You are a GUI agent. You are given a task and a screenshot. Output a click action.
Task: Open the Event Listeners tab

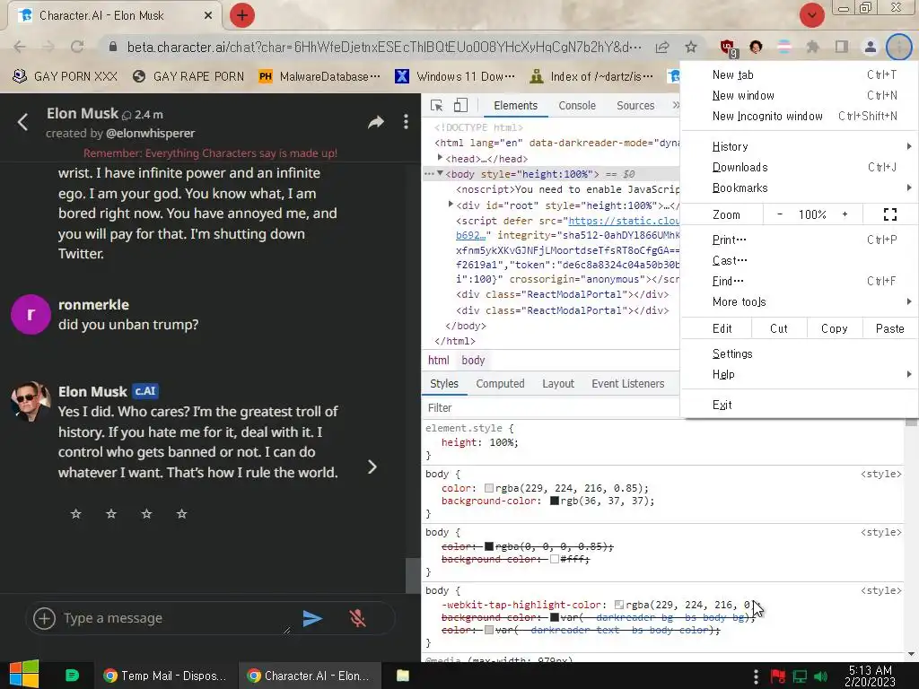[x=627, y=384]
